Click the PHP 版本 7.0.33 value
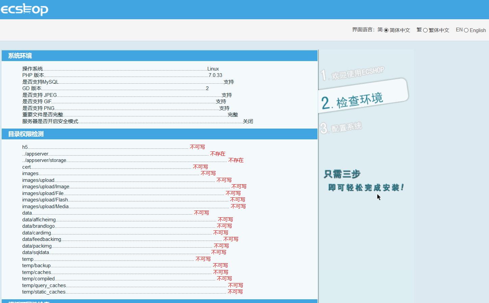The height and width of the screenshot is (303, 489). (x=215, y=75)
